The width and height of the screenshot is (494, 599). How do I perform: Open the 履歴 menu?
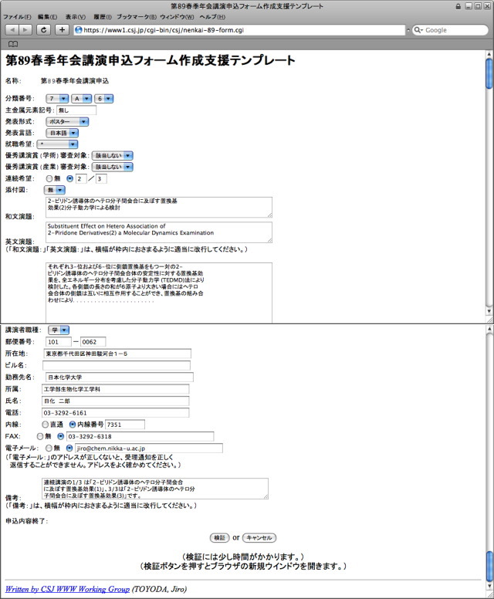103,16
